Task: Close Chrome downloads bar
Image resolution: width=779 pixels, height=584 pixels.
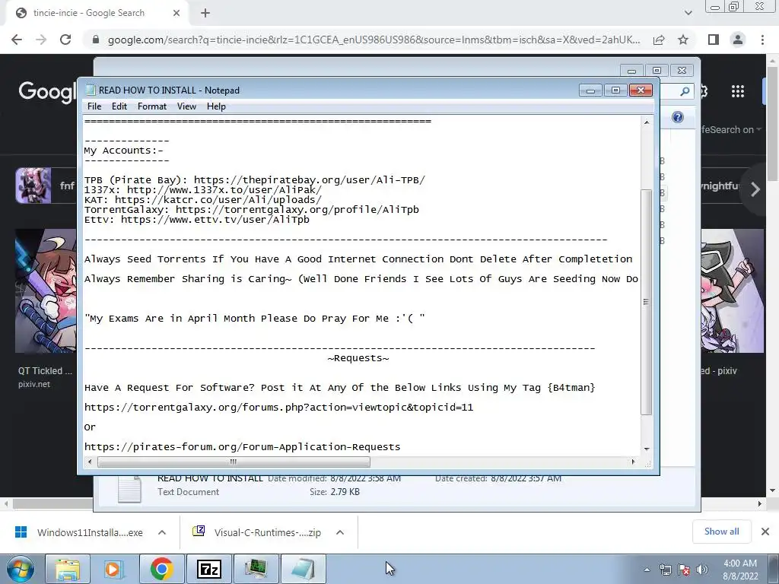Action: pos(765,532)
